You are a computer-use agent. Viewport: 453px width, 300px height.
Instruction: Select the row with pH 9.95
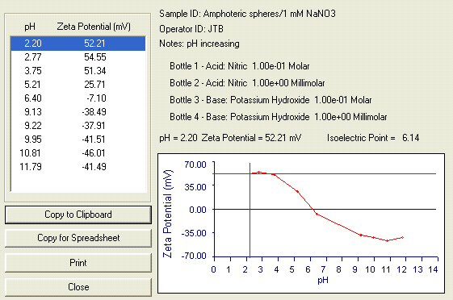pos(78,140)
